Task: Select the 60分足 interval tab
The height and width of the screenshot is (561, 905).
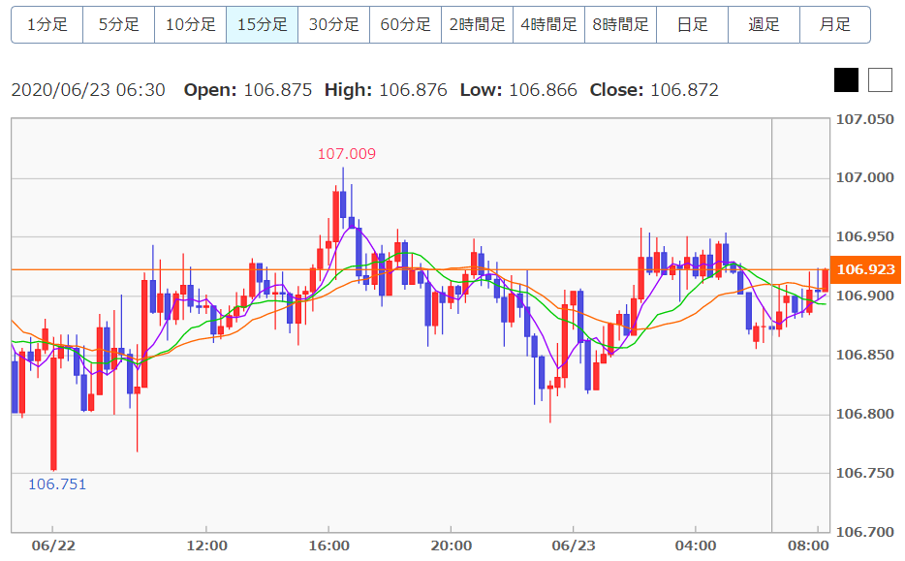Action: pos(405,25)
